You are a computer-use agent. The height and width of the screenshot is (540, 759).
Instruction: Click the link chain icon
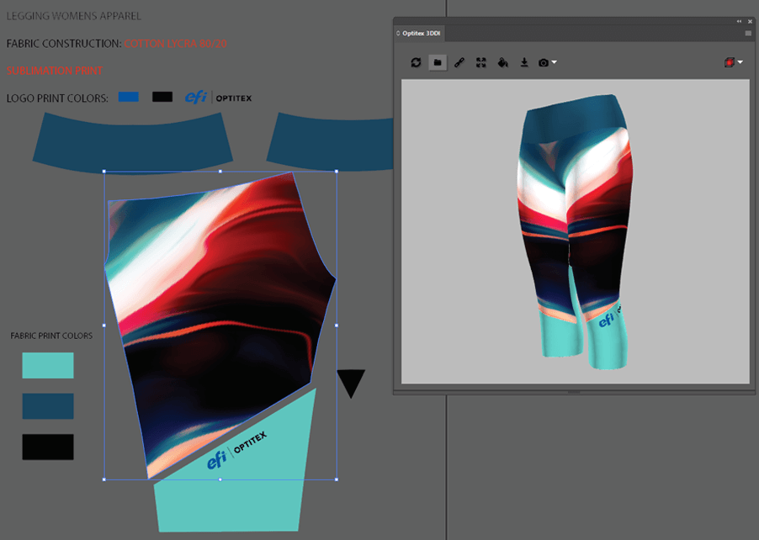point(459,62)
